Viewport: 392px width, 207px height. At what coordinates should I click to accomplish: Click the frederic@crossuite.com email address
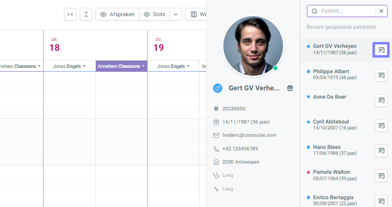[x=249, y=135]
